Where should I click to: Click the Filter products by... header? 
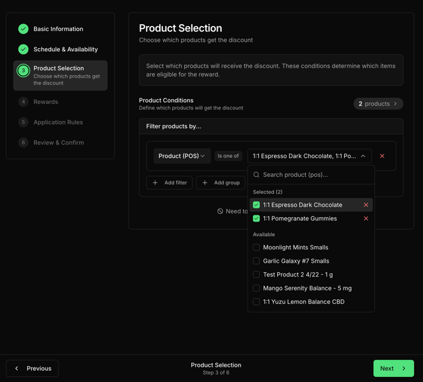click(174, 126)
